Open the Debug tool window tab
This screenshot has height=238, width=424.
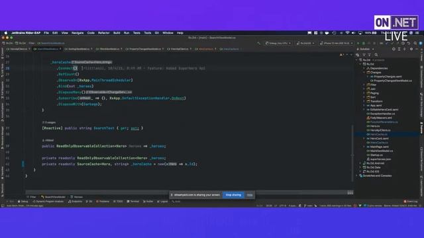click(x=23, y=202)
